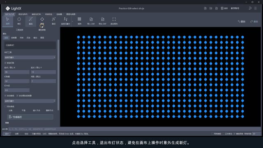Click the sharp corner node button
This screenshot has height=148, width=263.
pyautogui.click(x=10, y=111)
